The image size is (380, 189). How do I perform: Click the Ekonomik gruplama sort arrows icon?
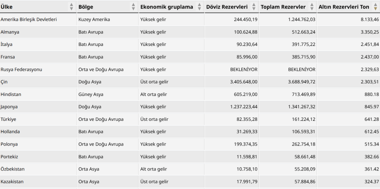click(x=199, y=7)
